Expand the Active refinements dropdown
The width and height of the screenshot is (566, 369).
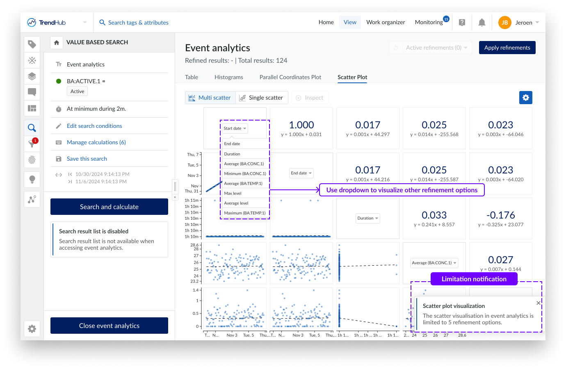pos(431,48)
